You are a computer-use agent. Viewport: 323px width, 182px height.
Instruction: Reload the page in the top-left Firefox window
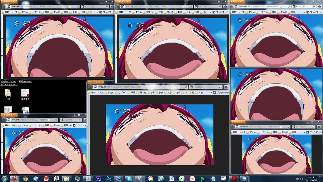click(x=77, y=7)
